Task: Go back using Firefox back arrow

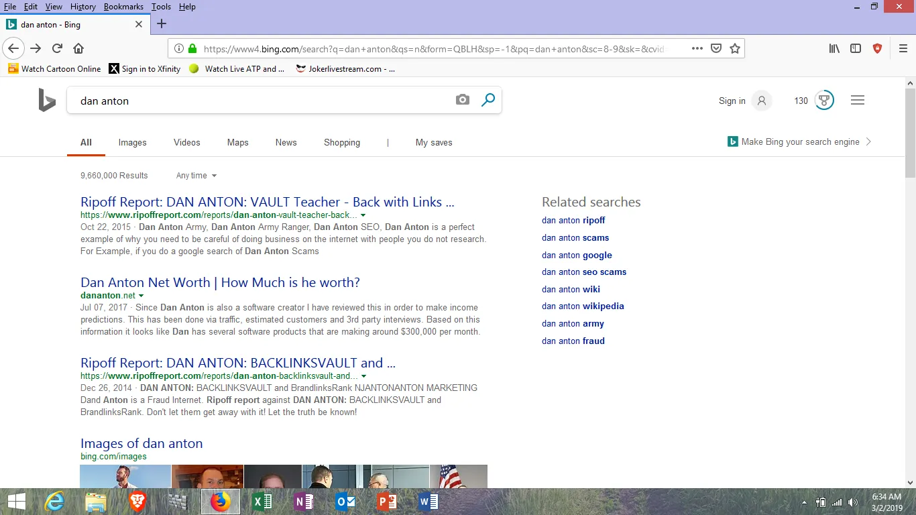Action: (x=13, y=48)
